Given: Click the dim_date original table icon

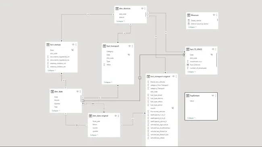Looking at the screenshot, I should pos(90,116).
